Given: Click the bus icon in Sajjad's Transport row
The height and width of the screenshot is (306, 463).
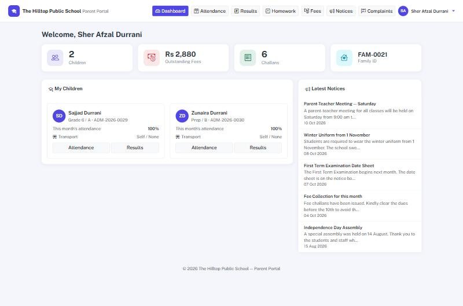Looking at the screenshot, I should pyautogui.click(x=54, y=137).
